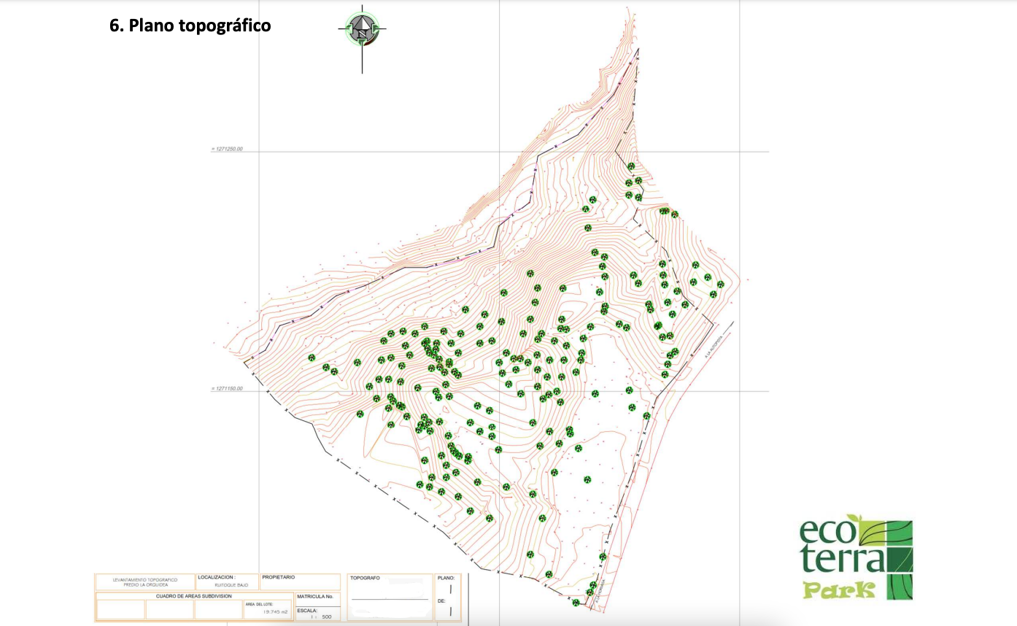The image size is (1017, 626).
Task: Click the "ESCALA:" label
Action: 306,611
